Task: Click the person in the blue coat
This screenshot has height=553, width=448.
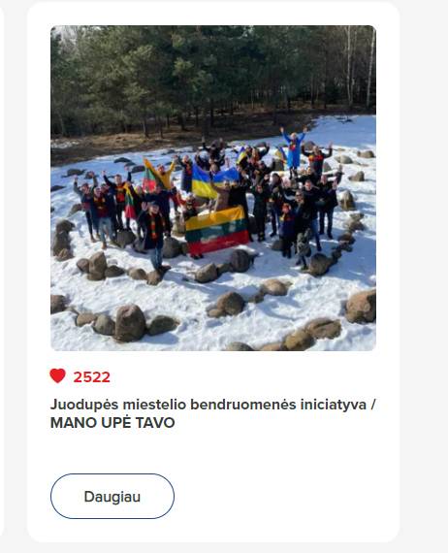Action: pyautogui.click(x=294, y=149)
